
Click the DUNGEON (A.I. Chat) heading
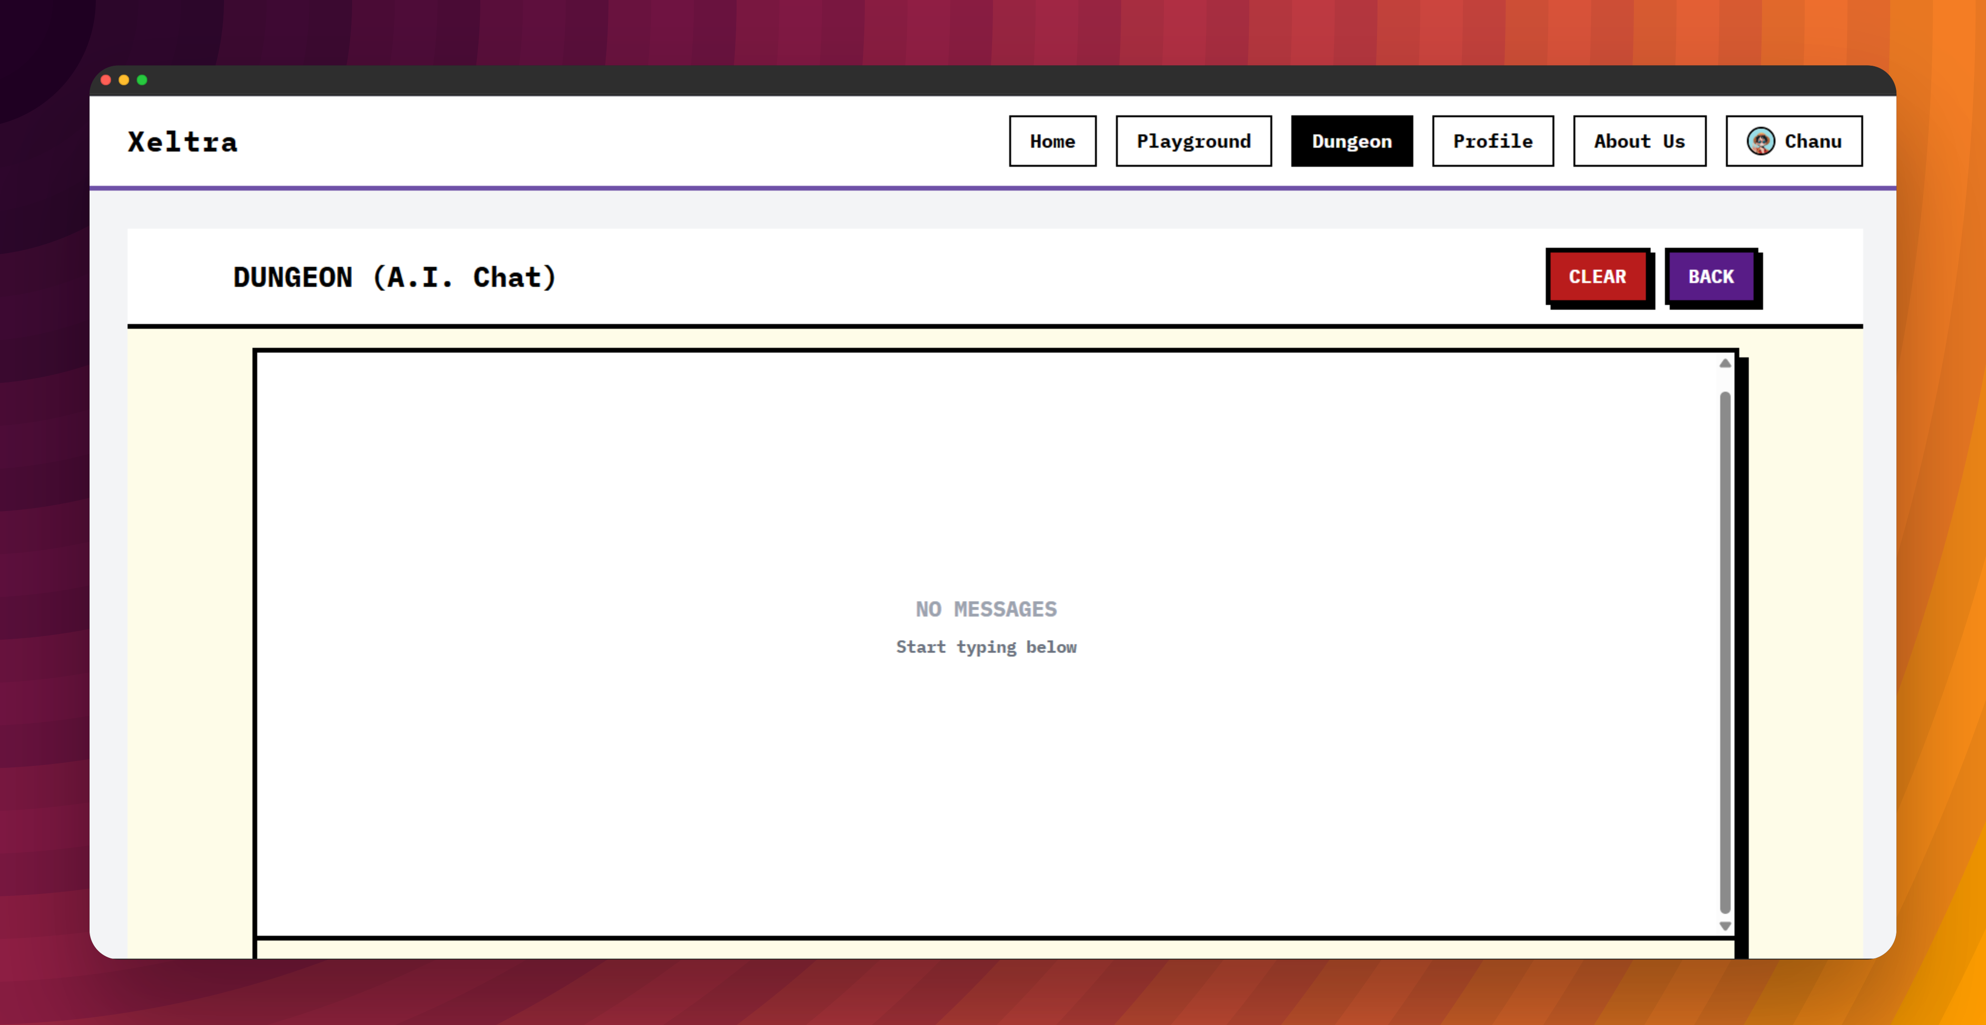[394, 277]
